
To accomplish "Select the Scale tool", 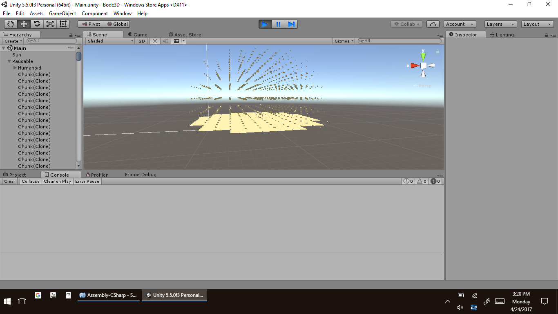I will point(50,24).
